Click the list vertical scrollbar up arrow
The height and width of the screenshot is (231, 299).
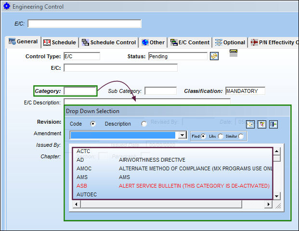click(x=276, y=151)
